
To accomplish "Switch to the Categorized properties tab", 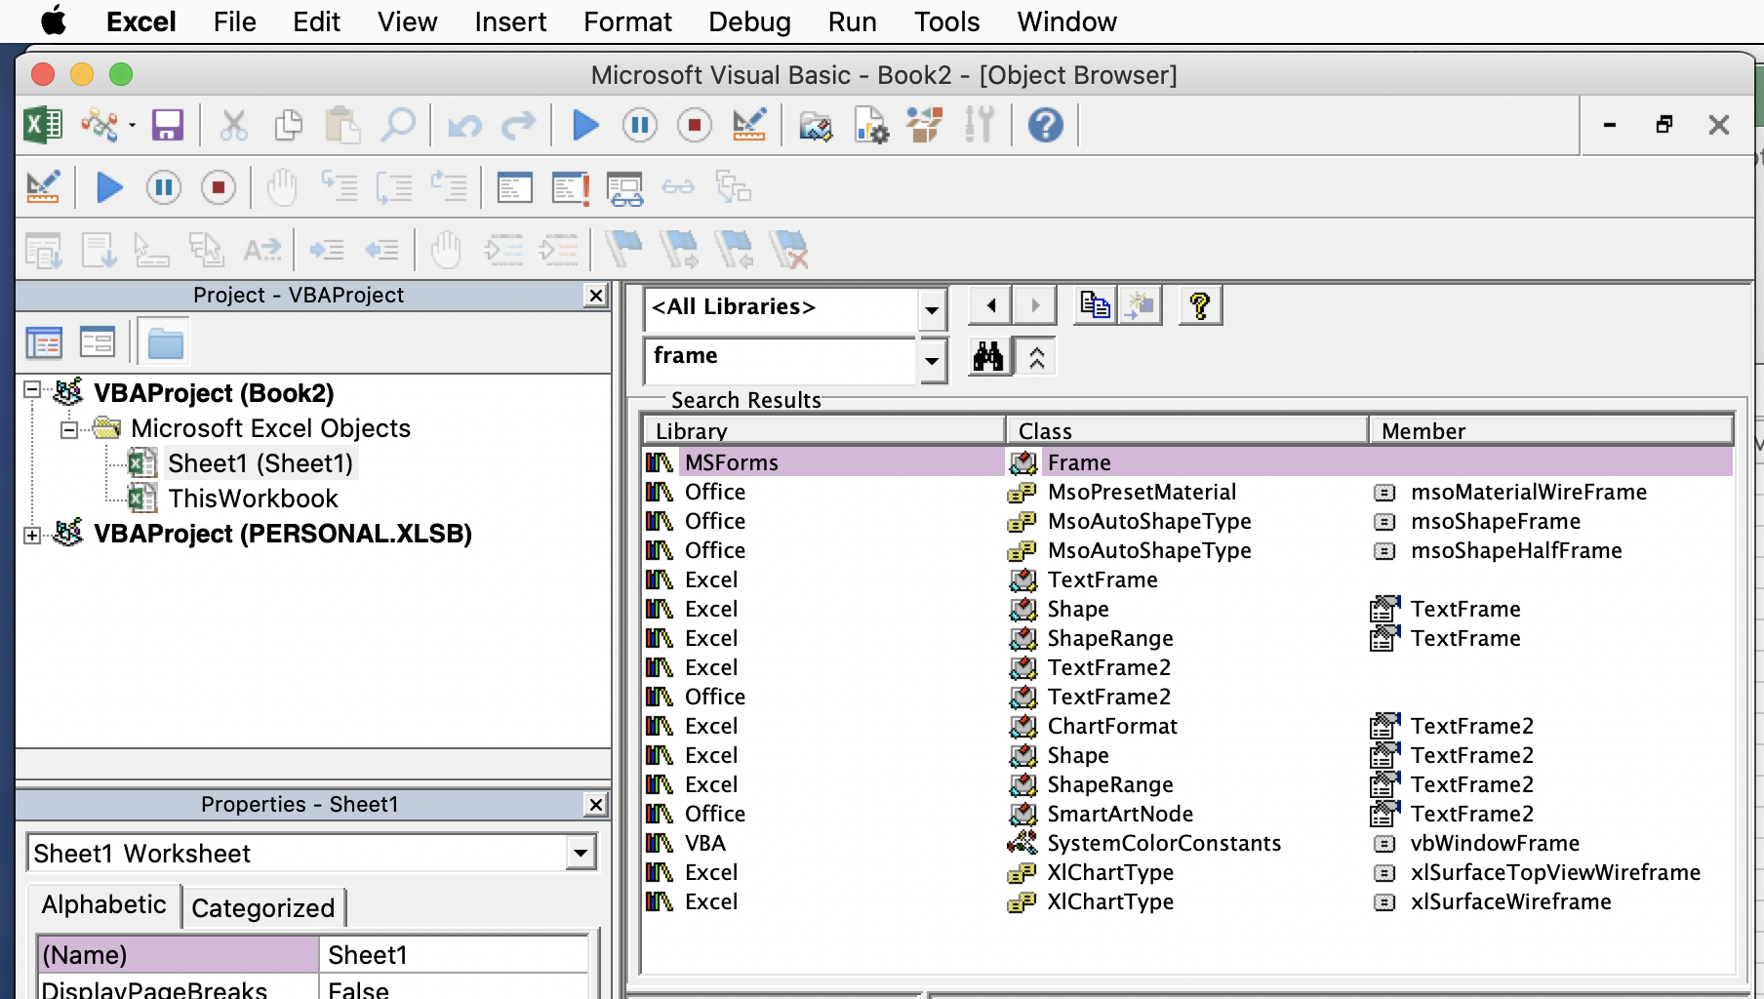I will (x=263, y=908).
